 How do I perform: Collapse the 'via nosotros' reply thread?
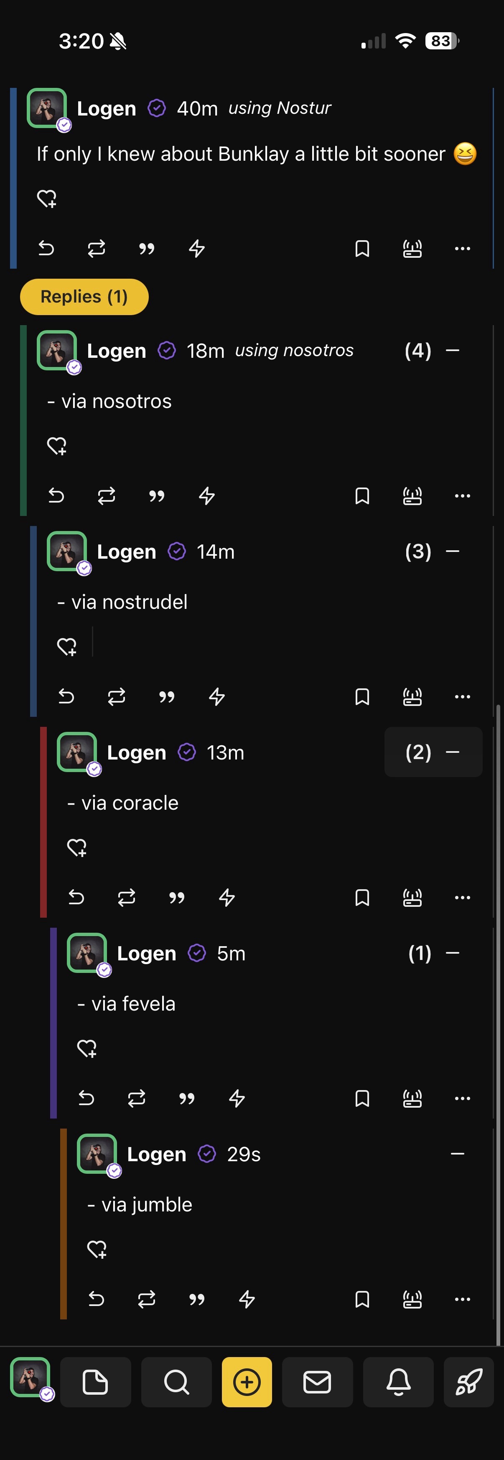[453, 350]
